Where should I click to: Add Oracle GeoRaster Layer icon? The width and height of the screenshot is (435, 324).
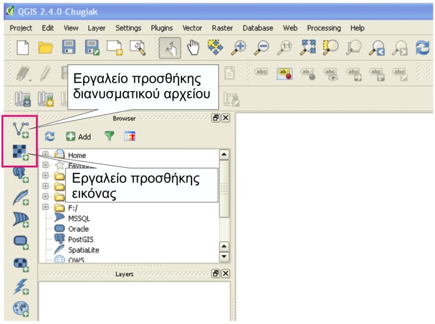(21, 242)
